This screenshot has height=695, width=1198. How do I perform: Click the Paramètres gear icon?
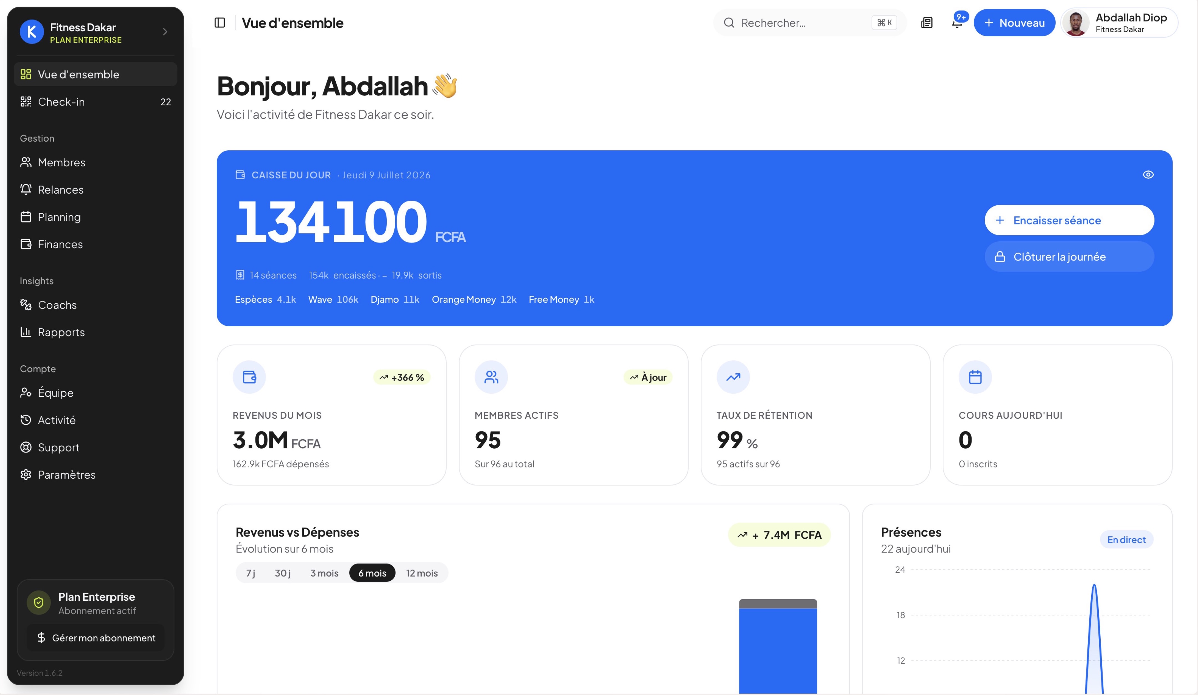pyautogui.click(x=26, y=474)
